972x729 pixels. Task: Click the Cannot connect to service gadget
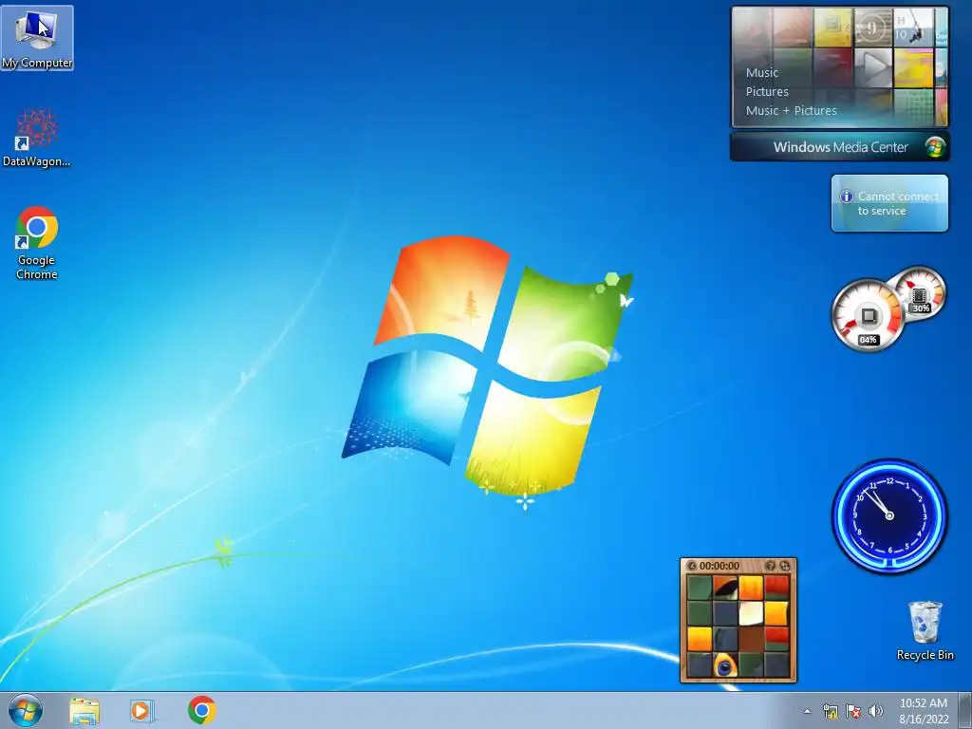(889, 203)
